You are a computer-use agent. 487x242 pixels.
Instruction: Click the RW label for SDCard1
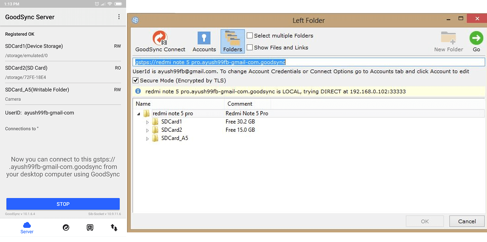coord(117,46)
